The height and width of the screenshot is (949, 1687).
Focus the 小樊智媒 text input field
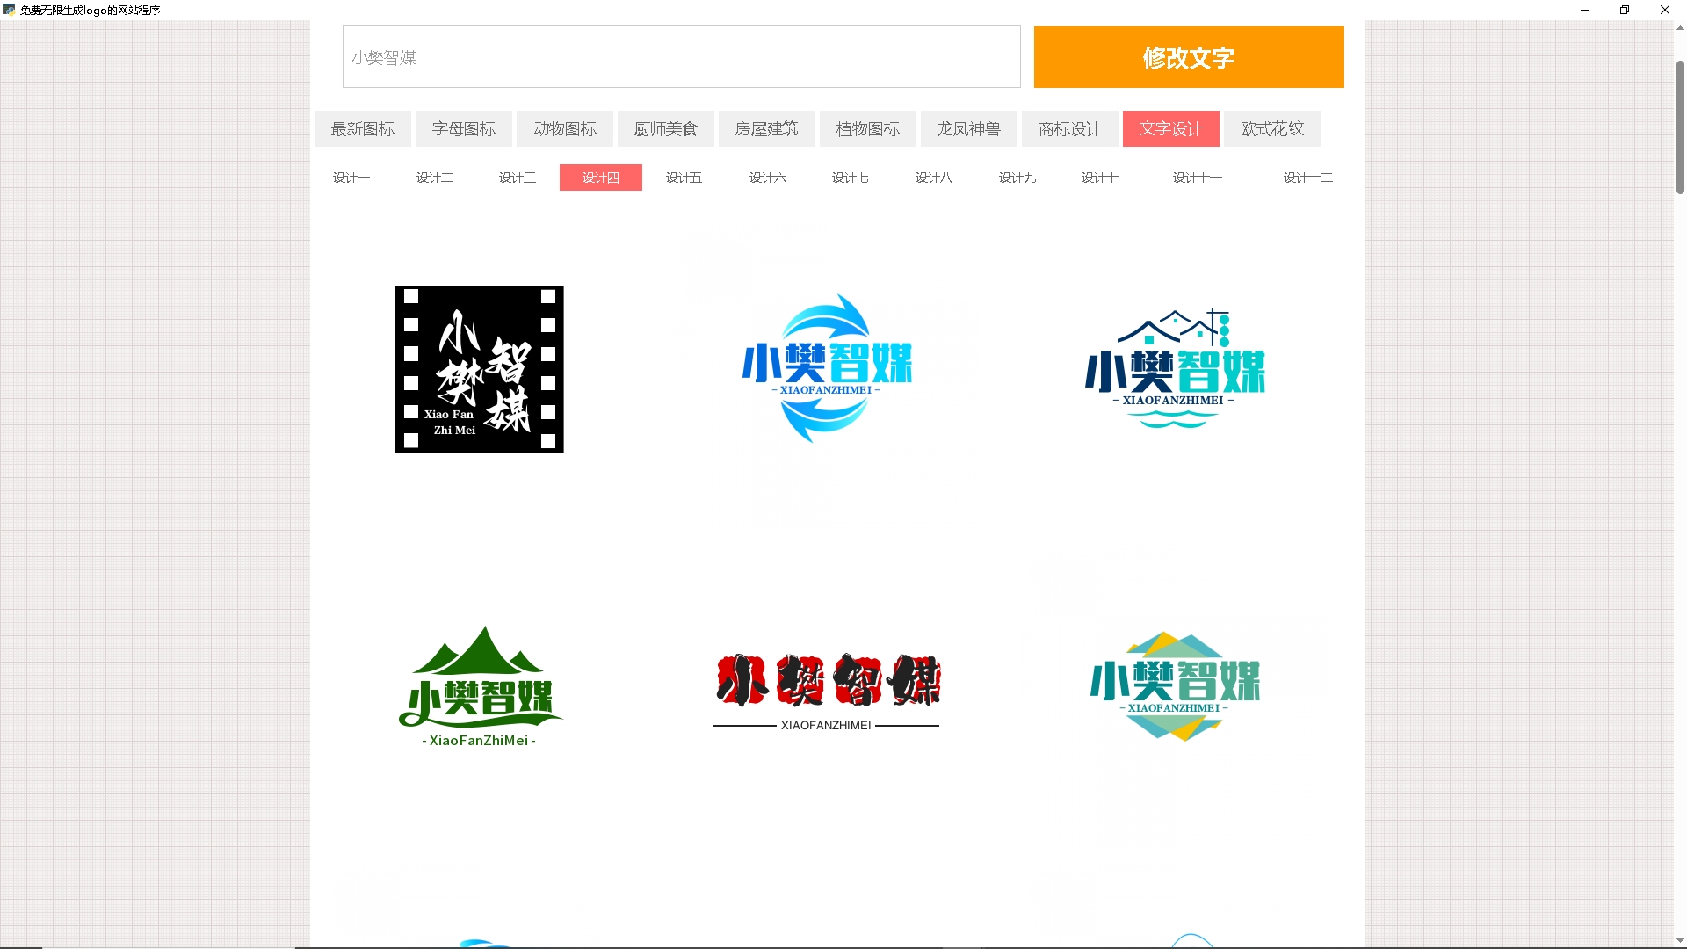click(x=681, y=57)
